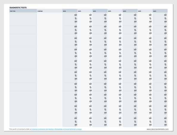Click the PURPOSE column header
177x135 pixels.
pyautogui.click(x=50, y=11)
